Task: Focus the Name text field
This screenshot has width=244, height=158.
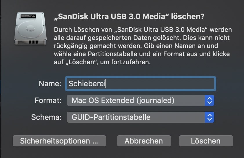Action: [141, 84]
